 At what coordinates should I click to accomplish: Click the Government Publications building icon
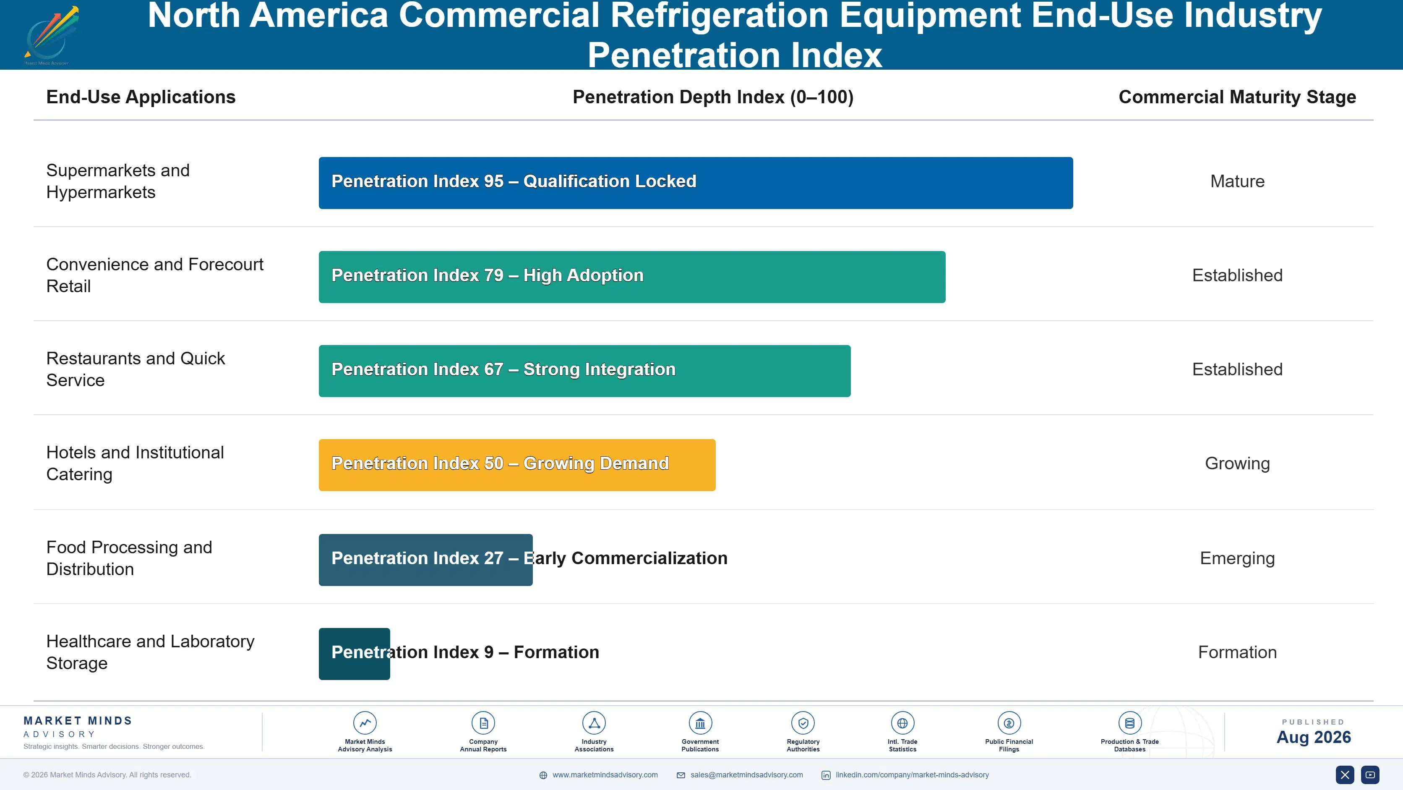tap(700, 723)
